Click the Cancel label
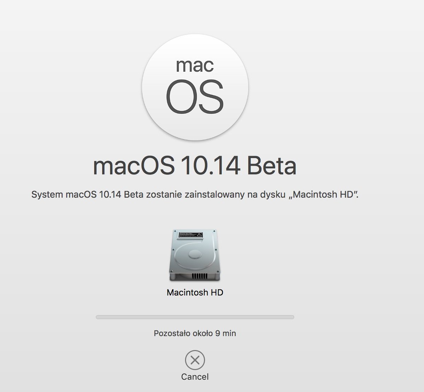Image resolution: width=424 pixels, height=392 pixels. [195, 377]
